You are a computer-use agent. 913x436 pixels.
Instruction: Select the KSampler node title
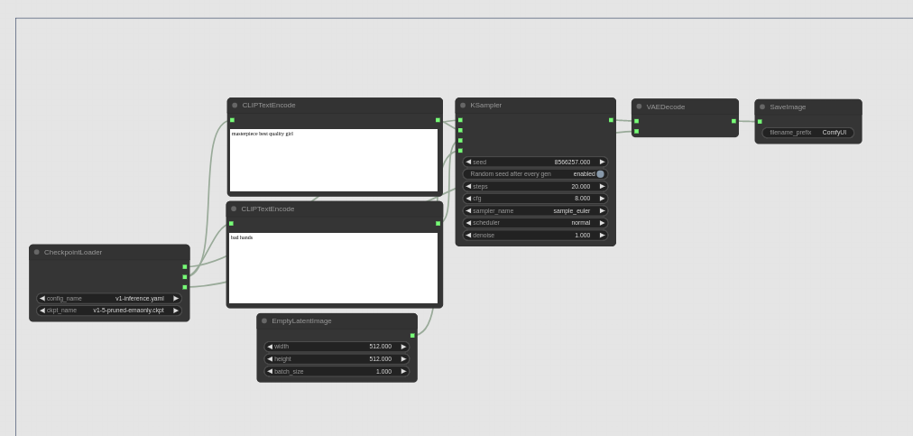[485, 105]
